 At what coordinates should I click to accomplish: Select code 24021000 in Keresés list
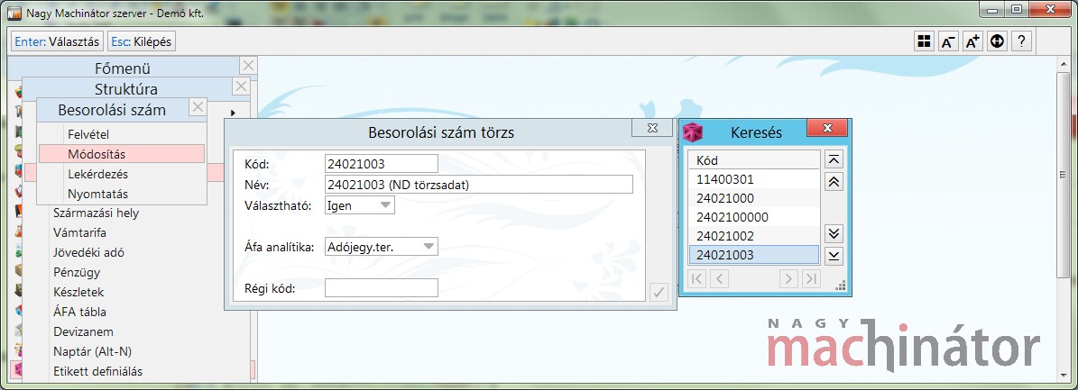point(754,198)
